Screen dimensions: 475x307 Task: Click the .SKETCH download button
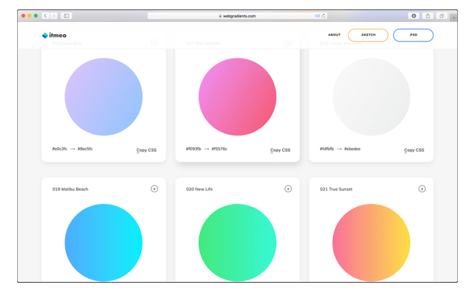coord(368,36)
